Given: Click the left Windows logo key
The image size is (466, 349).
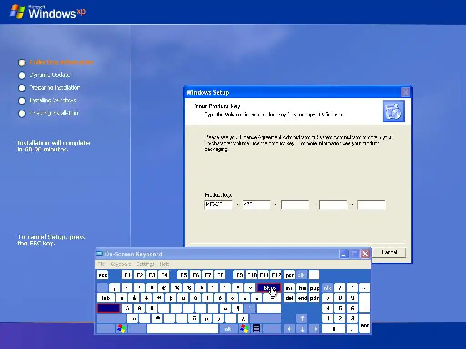Looking at the screenshot, I should (x=121, y=329).
